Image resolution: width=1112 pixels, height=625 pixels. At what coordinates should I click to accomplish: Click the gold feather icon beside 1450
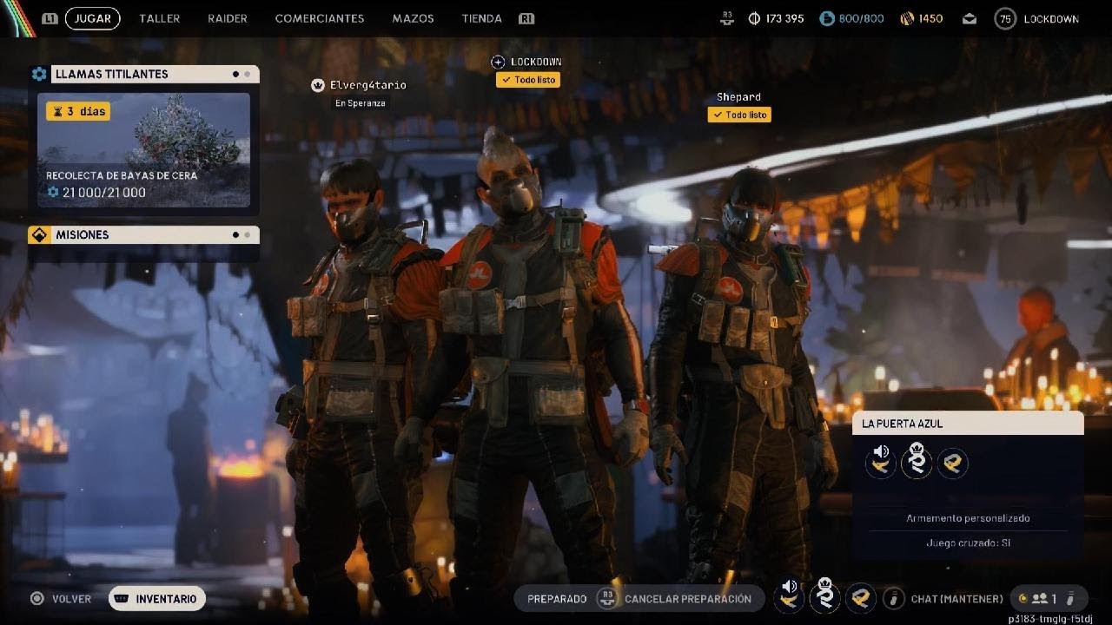pos(907,18)
